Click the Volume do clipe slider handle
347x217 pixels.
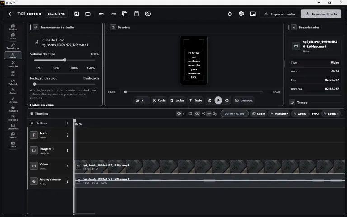point(65,60)
